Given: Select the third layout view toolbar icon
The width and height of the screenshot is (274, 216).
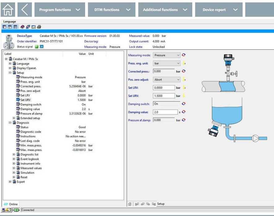Looking at the screenshot, I should tap(15, 27).
